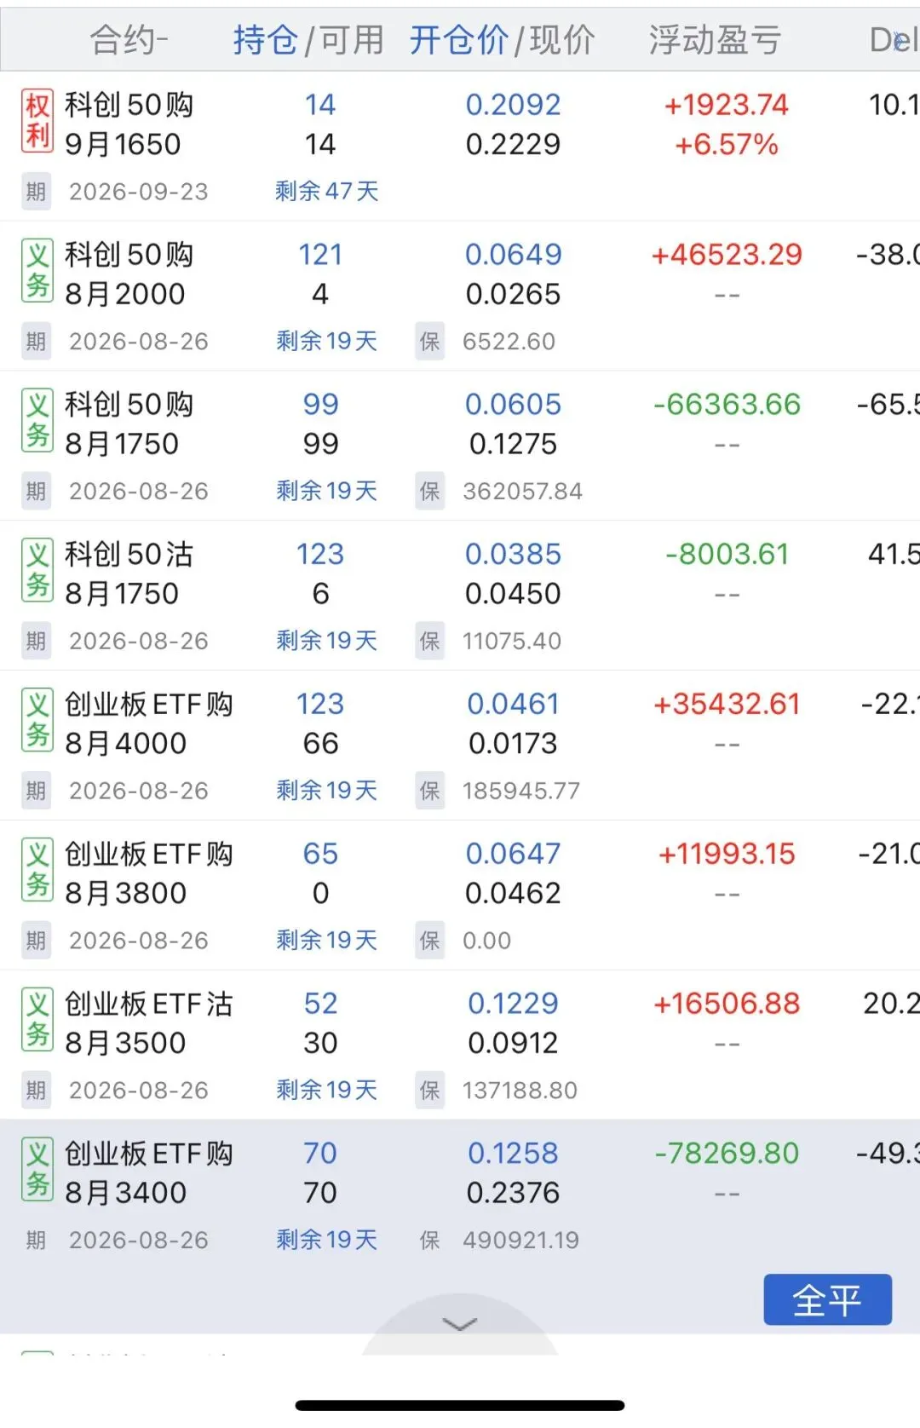The image size is (920, 1428).
Task: Open the 剩余47天 remaining days link
Action: [x=326, y=192]
